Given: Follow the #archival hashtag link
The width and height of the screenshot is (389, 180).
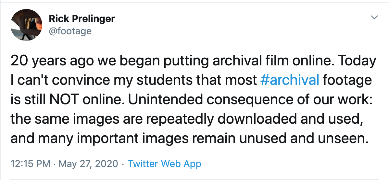Looking at the screenshot, I should [x=290, y=80].
